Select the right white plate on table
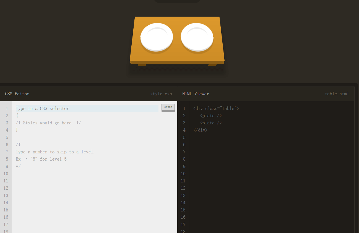The width and height of the screenshot is (359, 233). click(197, 37)
